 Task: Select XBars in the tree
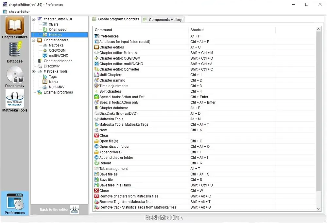tap(54, 24)
